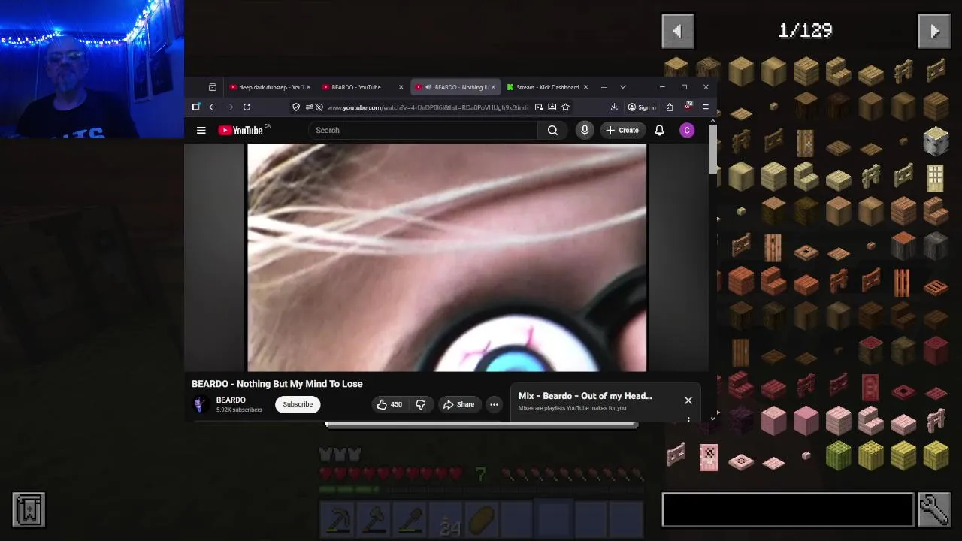
Task: Open the Create menu
Action: (x=622, y=130)
